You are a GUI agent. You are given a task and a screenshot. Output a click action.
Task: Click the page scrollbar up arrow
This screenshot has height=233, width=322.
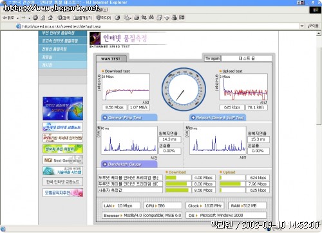319,33
